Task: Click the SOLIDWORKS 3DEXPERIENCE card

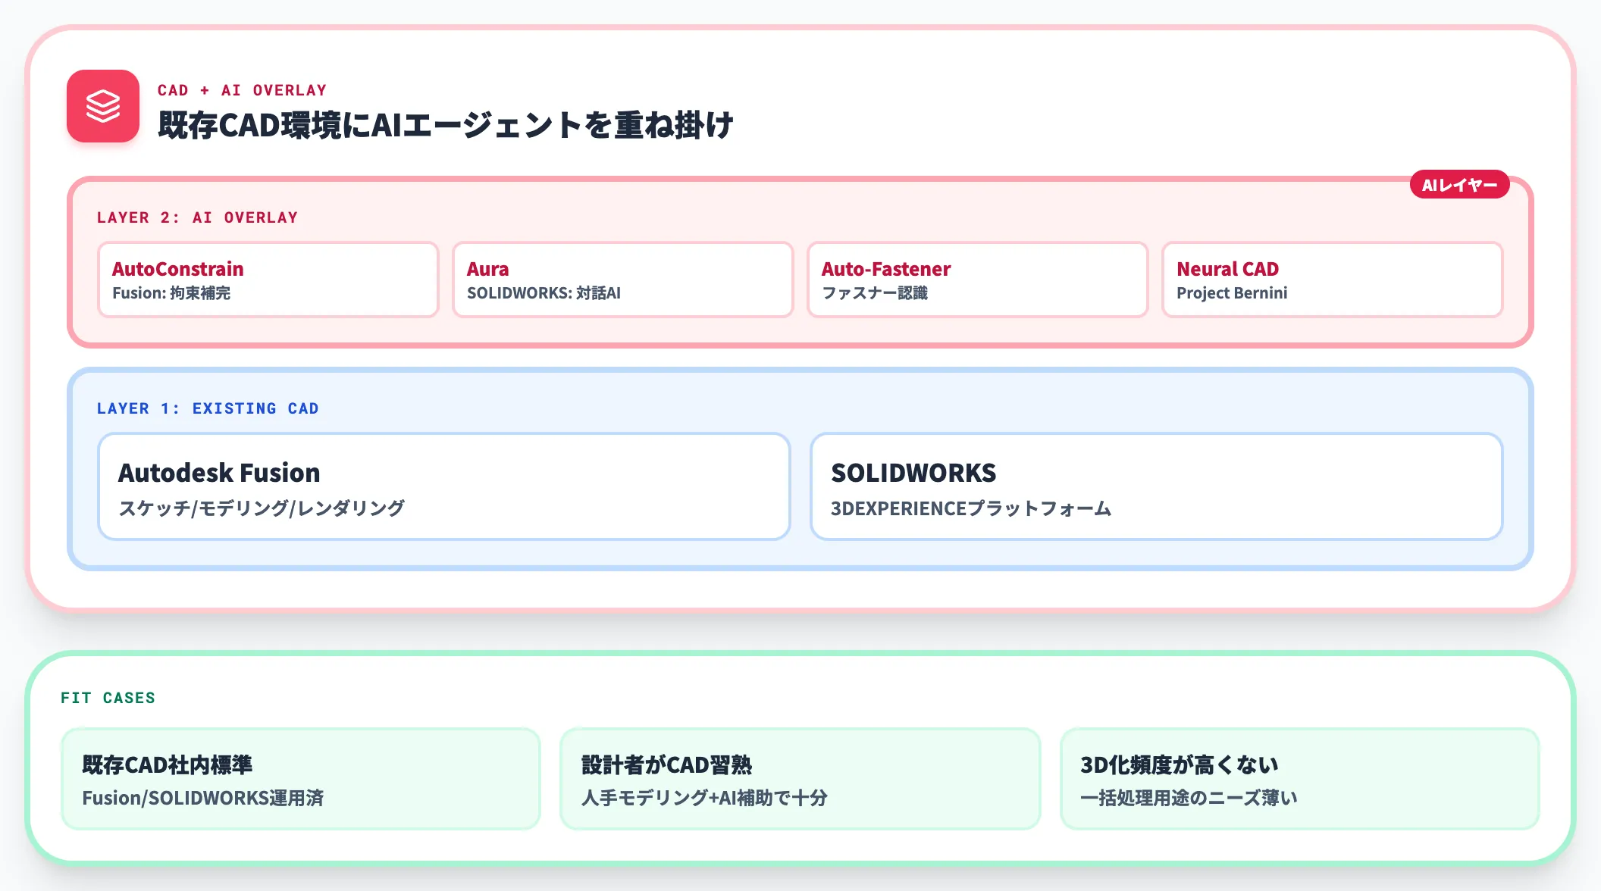Action: click(x=1157, y=486)
